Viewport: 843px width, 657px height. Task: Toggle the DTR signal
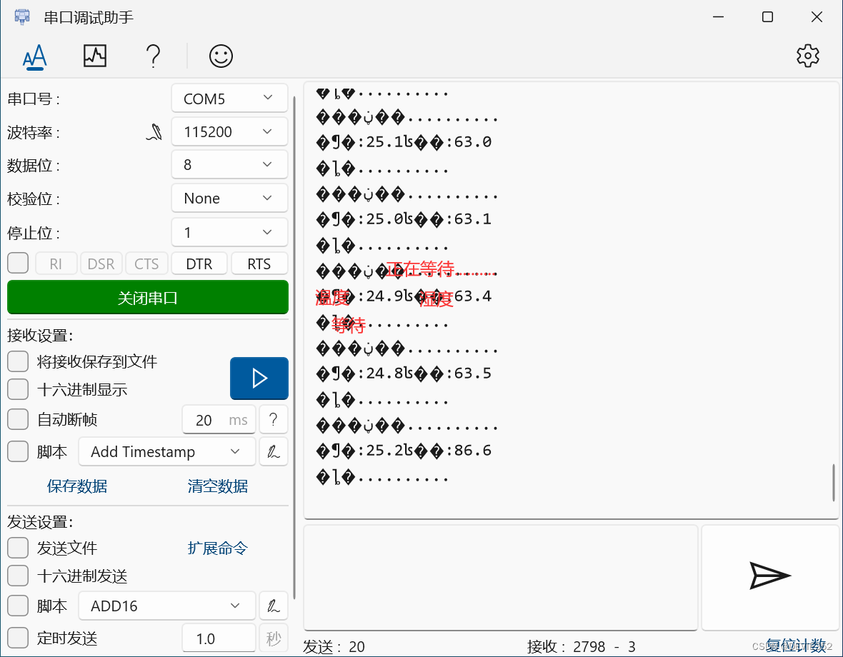(x=199, y=264)
